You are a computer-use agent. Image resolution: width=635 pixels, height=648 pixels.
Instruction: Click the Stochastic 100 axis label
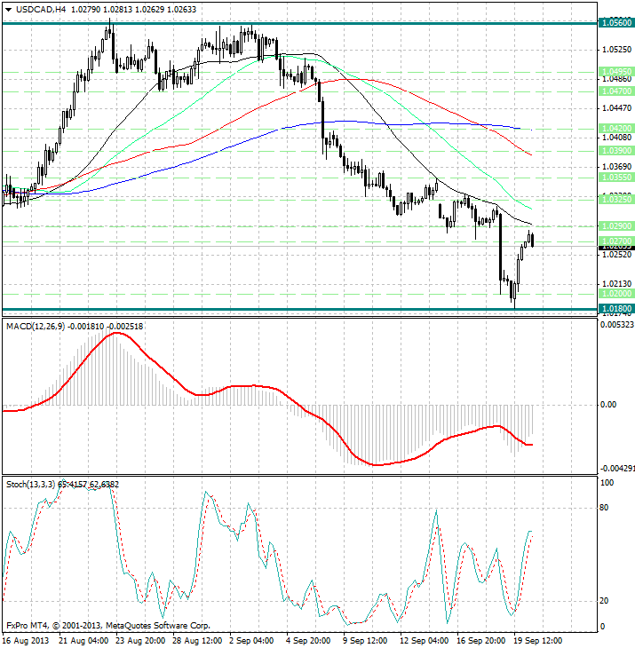coord(607,483)
